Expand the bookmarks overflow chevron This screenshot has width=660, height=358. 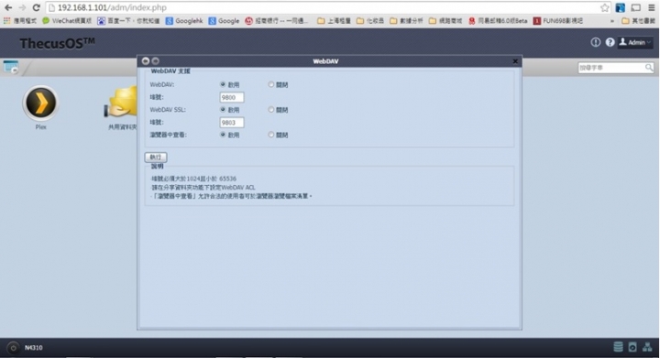point(612,20)
